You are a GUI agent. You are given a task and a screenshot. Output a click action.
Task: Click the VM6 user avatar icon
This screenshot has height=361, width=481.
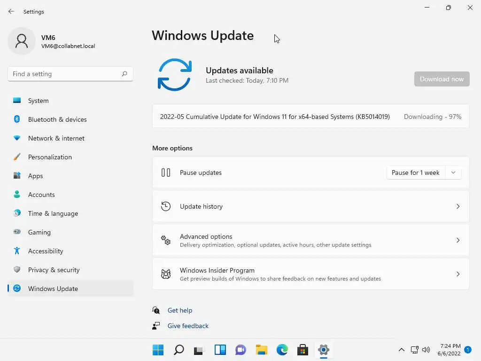click(x=22, y=41)
